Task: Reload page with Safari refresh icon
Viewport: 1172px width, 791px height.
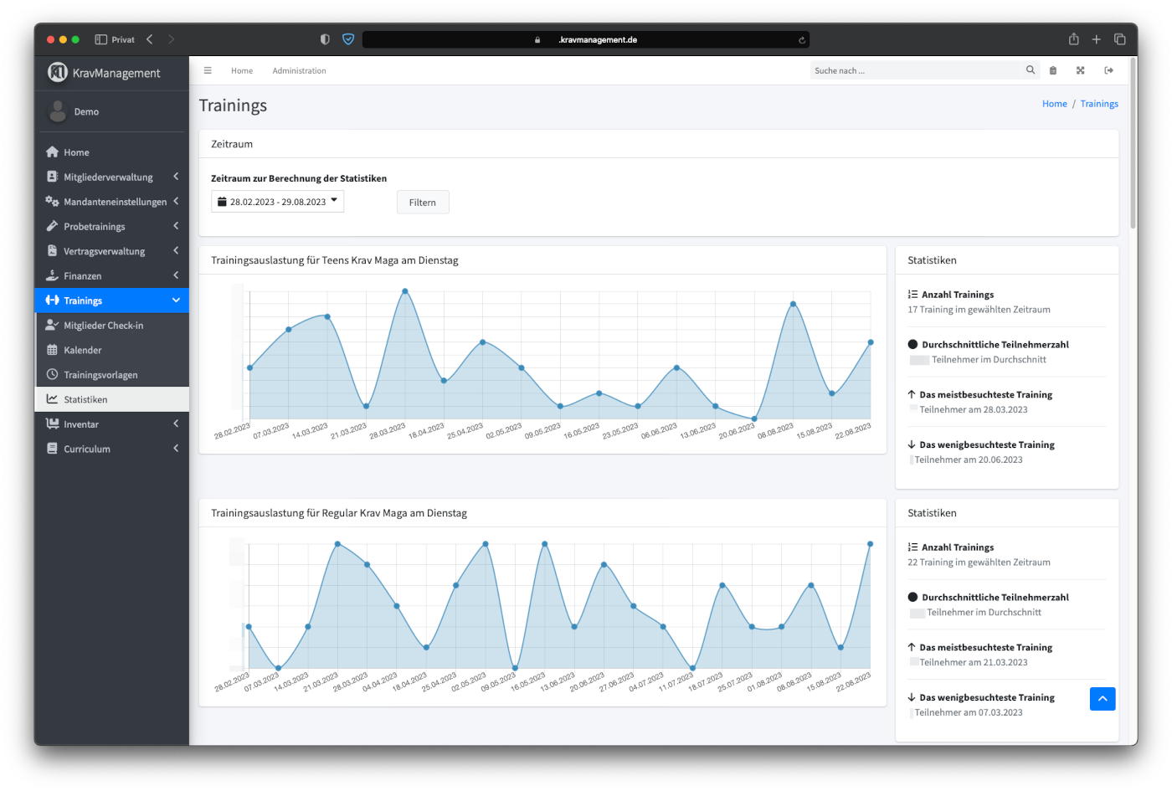Action: [x=802, y=39]
